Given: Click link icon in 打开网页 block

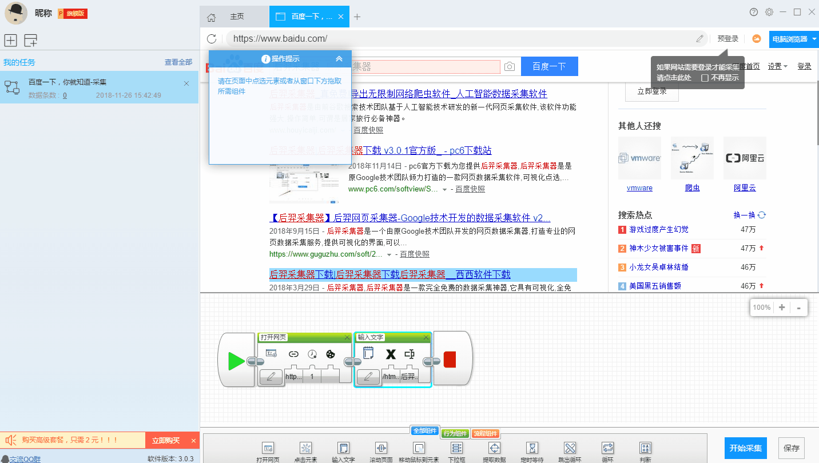Looking at the screenshot, I should coord(293,354).
